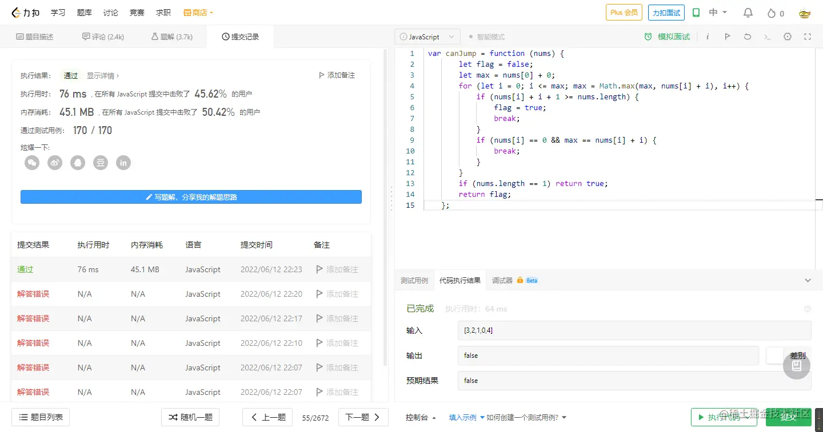Enter fullscreen editor mode
823x432 pixels.
click(x=808, y=37)
